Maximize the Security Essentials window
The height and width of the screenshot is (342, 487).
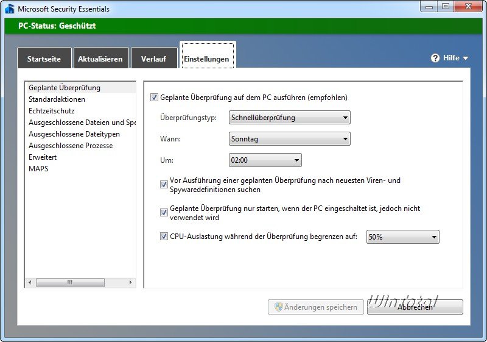(x=446, y=7)
